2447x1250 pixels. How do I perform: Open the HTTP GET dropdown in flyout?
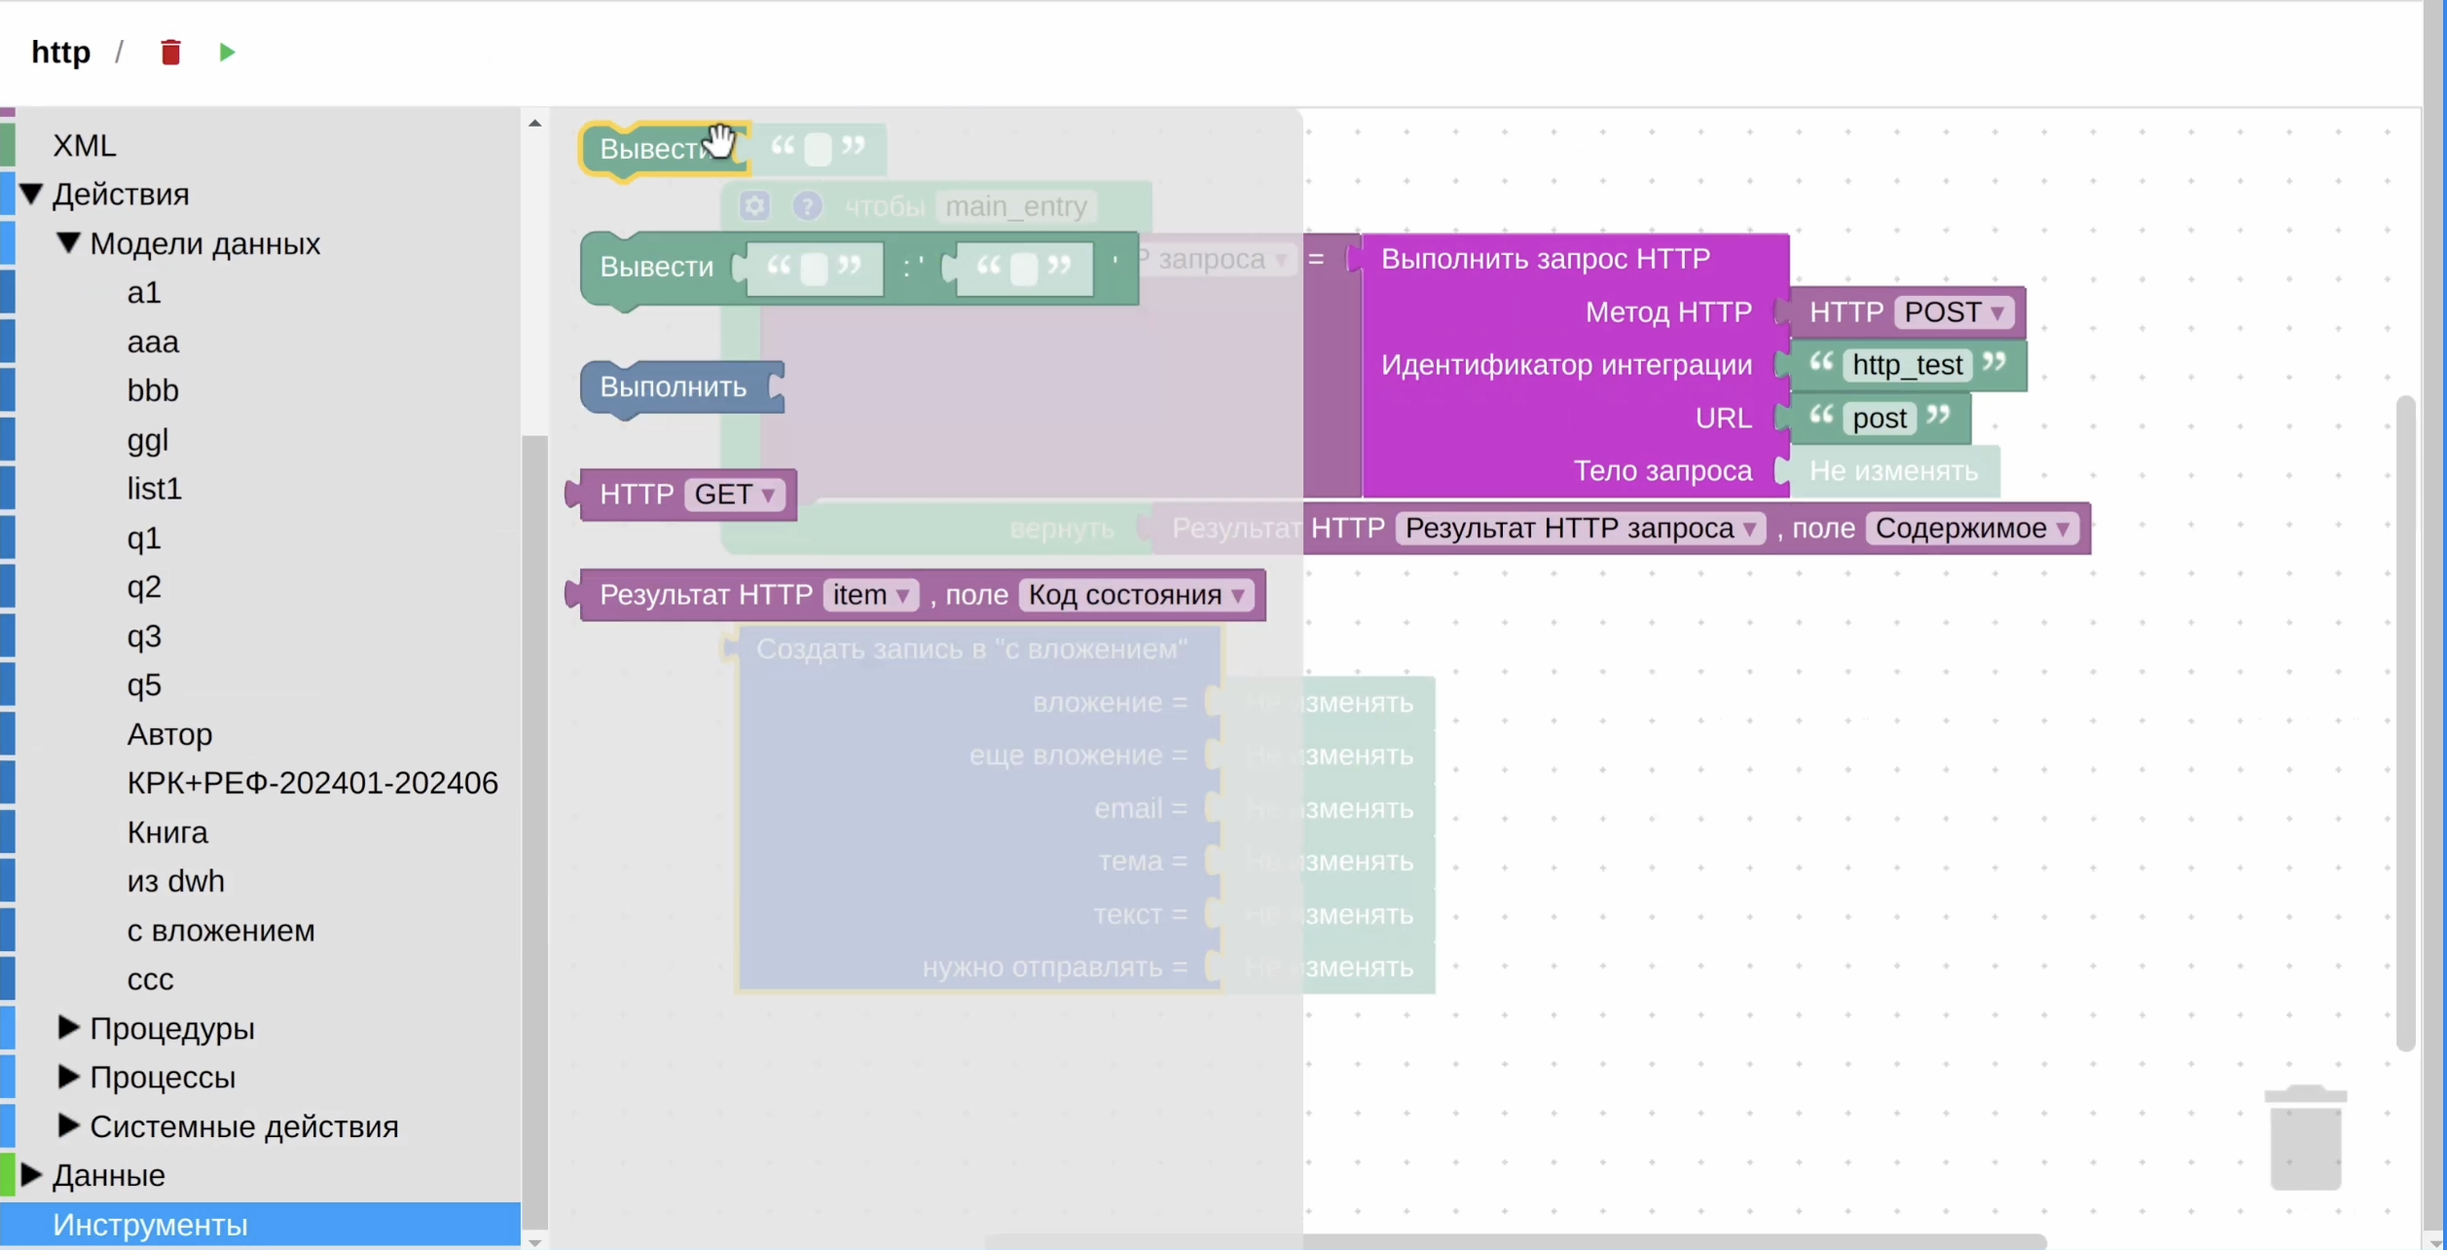pyautogui.click(x=735, y=494)
